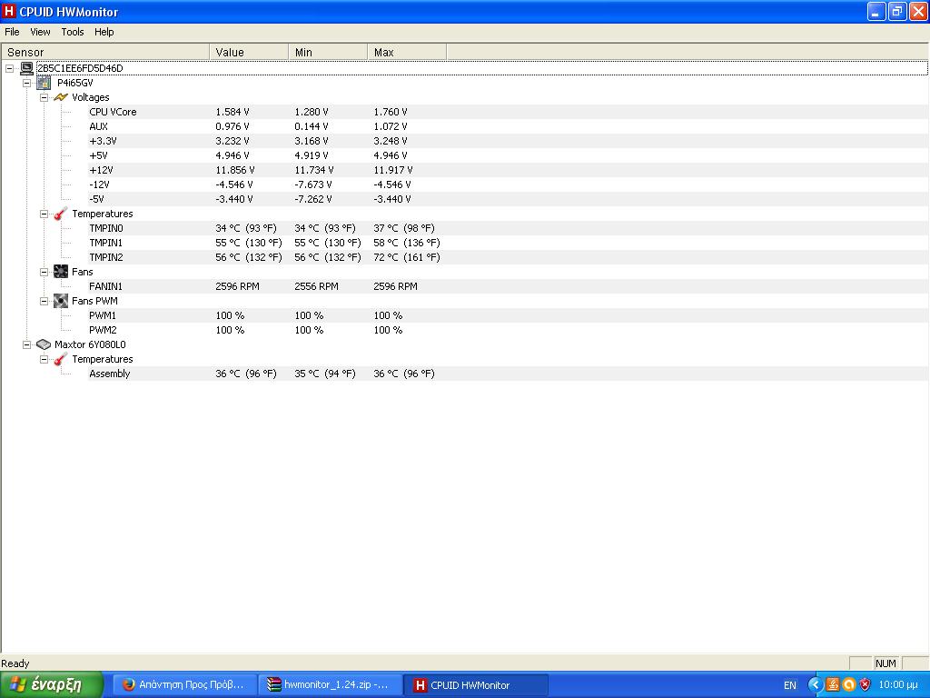
Task: Open the View menu
Action: (x=40, y=32)
